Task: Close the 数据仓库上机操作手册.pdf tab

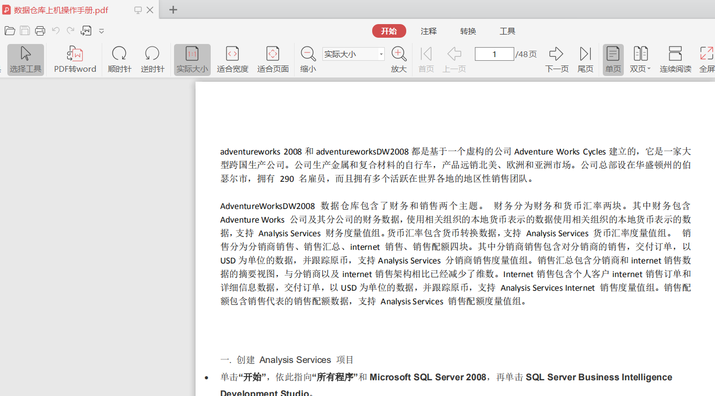Action: pyautogui.click(x=150, y=10)
